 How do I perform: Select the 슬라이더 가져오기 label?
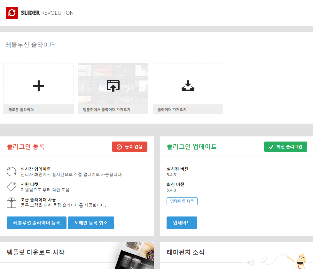tap(172, 110)
